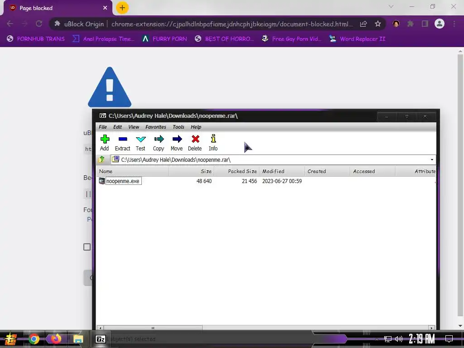This screenshot has height=348, width=464.
Task: Click the 21 456 packed size value
Action: 249,181
